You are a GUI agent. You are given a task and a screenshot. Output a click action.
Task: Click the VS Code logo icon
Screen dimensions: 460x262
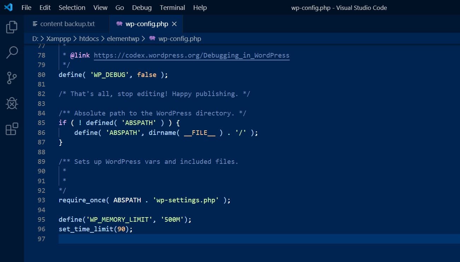pyautogui.click(x=8, y=7)
